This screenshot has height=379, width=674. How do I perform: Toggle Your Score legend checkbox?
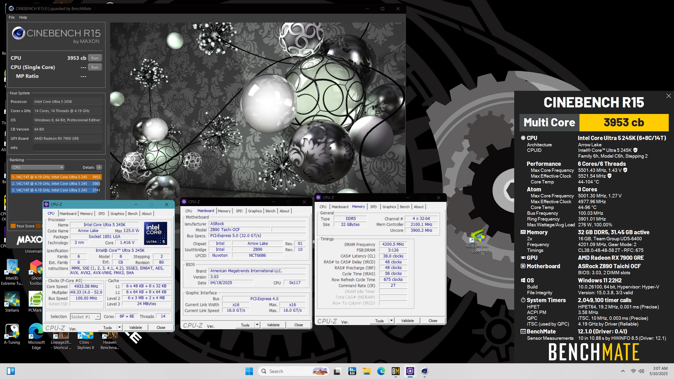tap(13, 226)
